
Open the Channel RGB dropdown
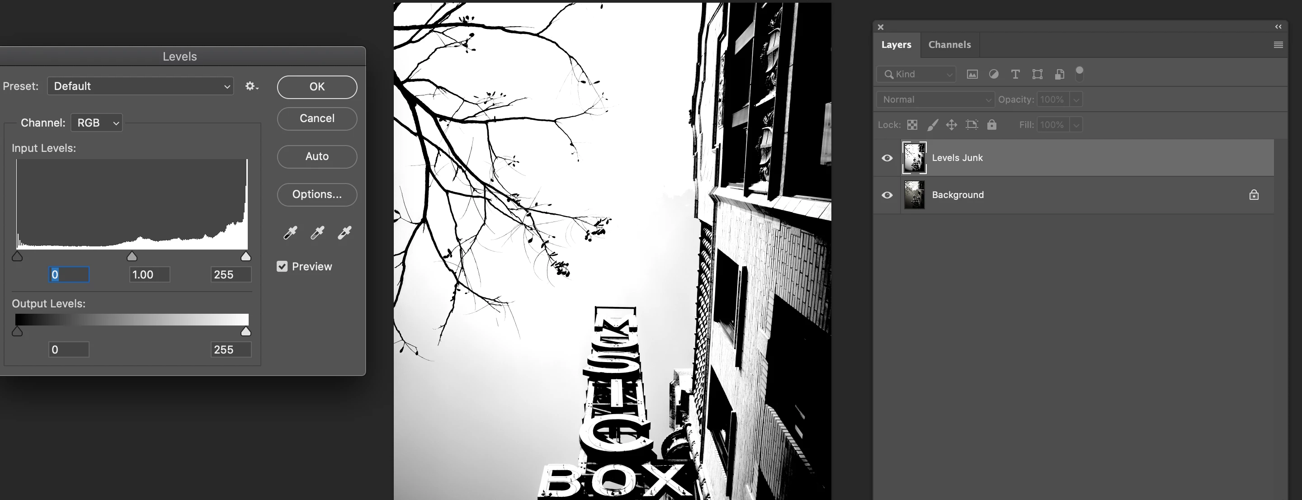pyautogui.click(x=97, y=123)
